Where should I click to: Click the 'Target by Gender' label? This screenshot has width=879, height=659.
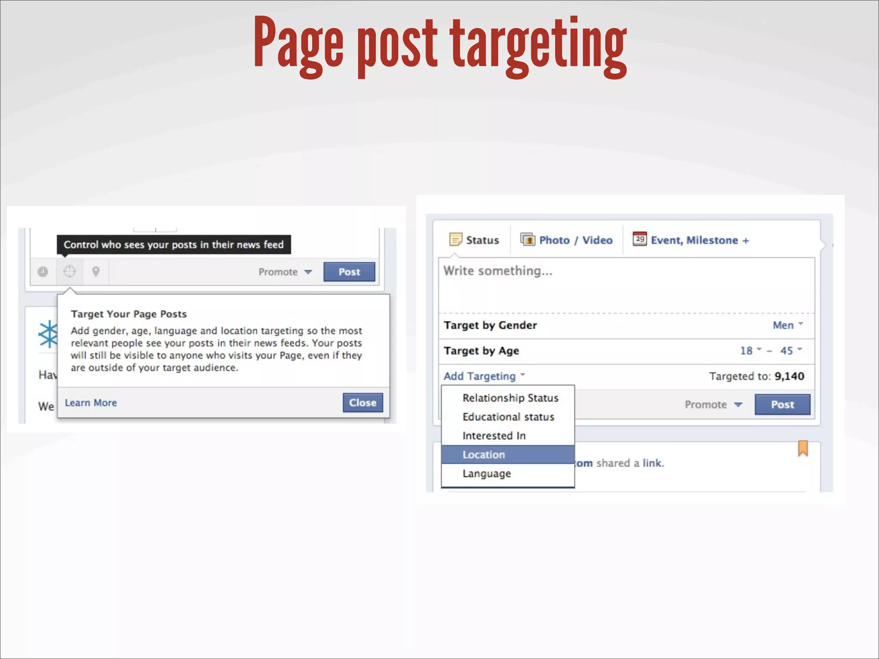490,325
